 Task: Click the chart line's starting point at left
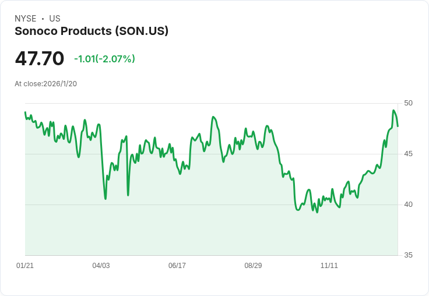pos(25,112)
